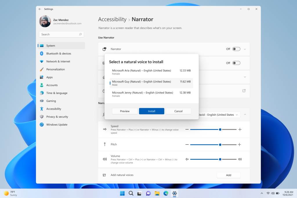Adjust the Pitch slider
Viewport: 297px width, 198px height.
point(220,144)
